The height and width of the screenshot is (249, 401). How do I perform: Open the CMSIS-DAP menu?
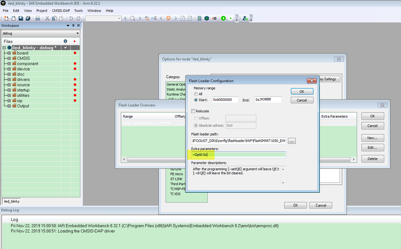pos(61,11)
